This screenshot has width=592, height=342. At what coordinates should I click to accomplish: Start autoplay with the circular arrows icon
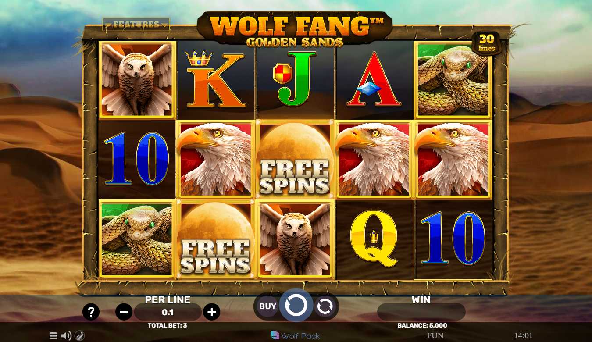pos(325,306)
